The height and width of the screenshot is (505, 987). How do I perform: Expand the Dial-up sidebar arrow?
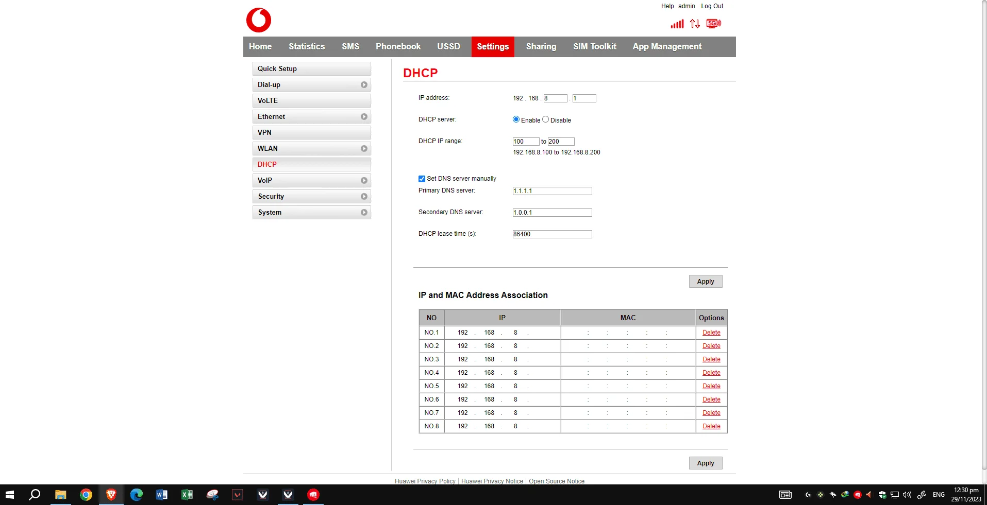364,85
